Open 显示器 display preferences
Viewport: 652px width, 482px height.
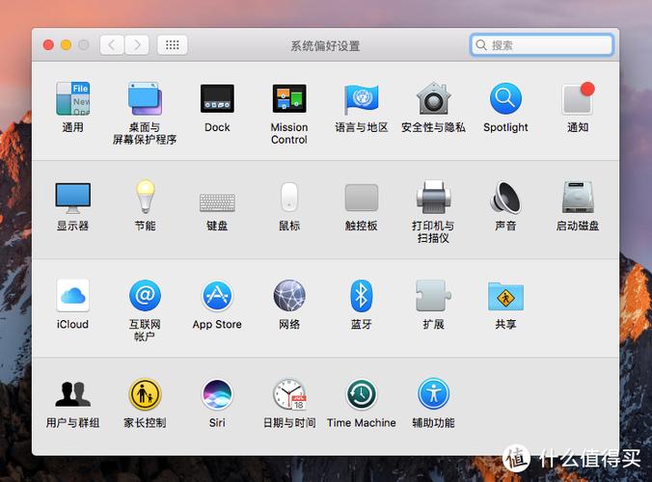[x=72, y=198]
